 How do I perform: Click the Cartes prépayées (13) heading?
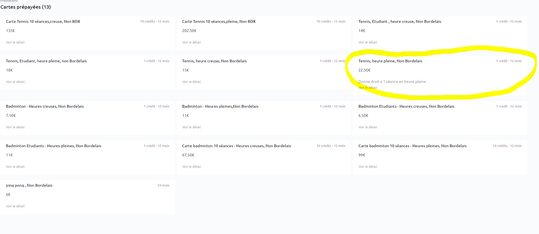point(26,7)
